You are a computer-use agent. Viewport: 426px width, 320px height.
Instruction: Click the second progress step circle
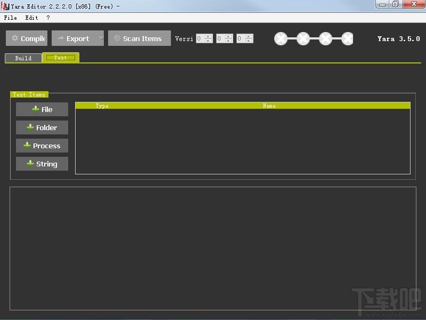point(303,38)
